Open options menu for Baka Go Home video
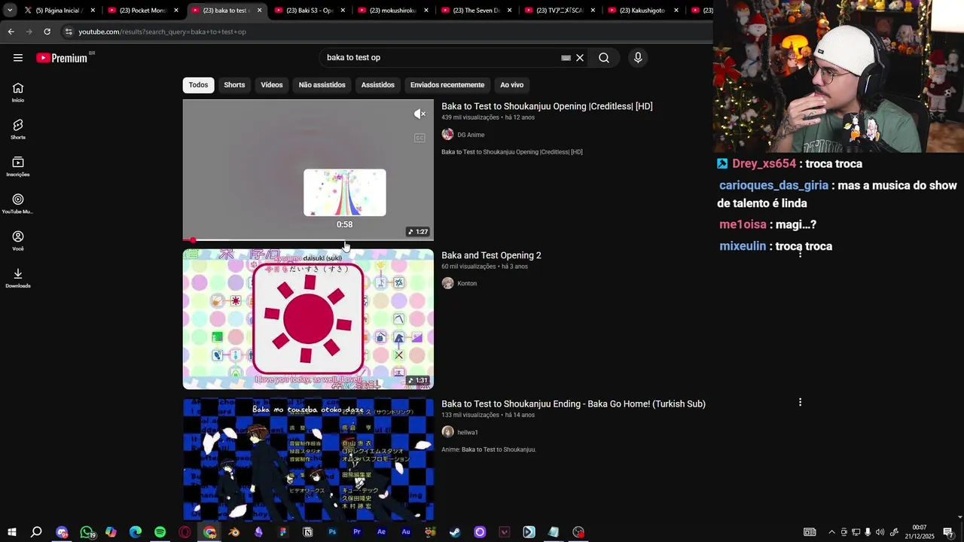 800,403
